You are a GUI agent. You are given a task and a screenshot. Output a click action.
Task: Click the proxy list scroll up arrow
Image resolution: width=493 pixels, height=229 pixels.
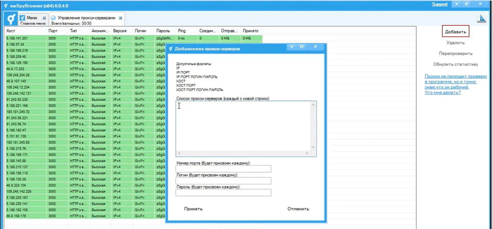313,105
